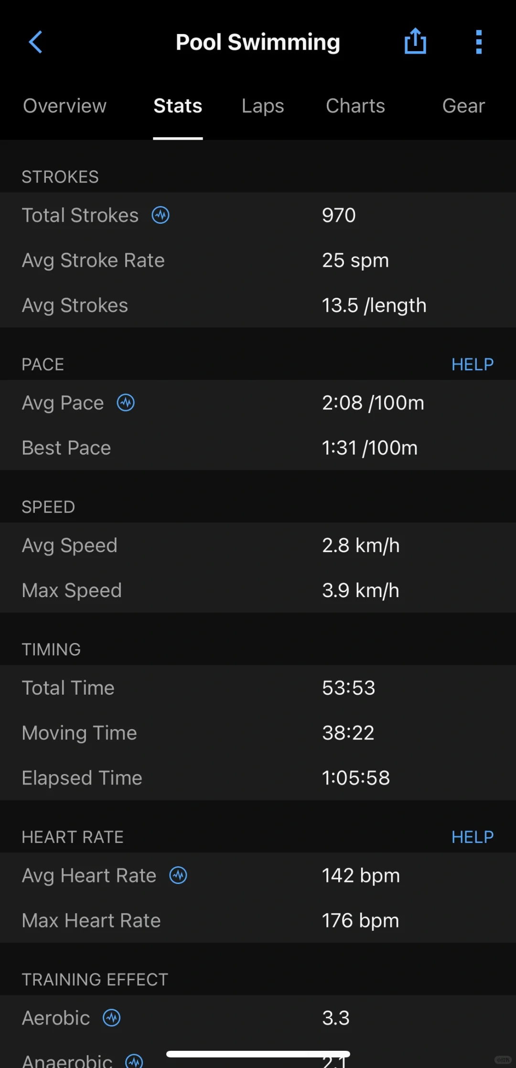Screen dimensions: 516x1068
Task: Open the three-dot more options menu
Action: (x=479, y=42)
